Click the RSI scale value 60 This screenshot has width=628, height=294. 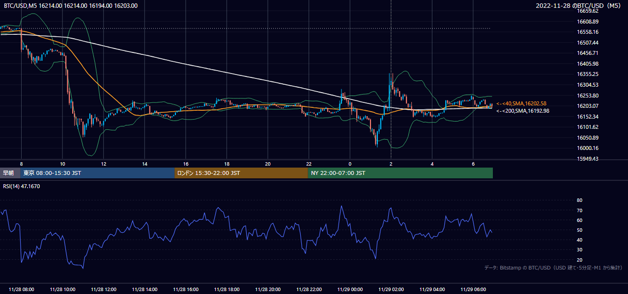[x=579, y=220]
